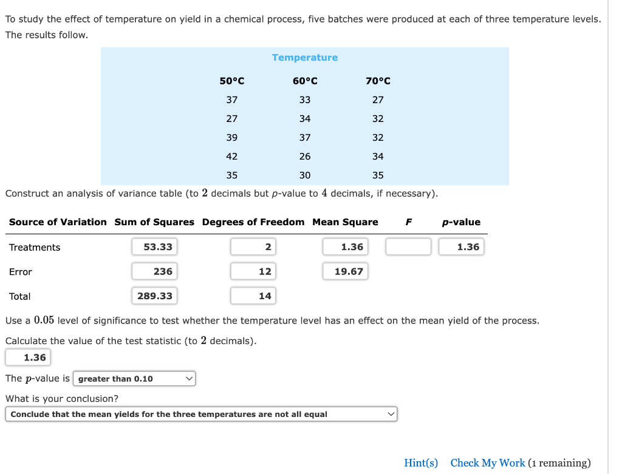Select the Treatments p-value field showing 1.36
Viewport: 622px width, 474px height.
(461, 246)
